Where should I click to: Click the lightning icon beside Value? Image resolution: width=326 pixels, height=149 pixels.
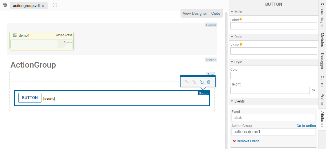click(x=241, y=45)
